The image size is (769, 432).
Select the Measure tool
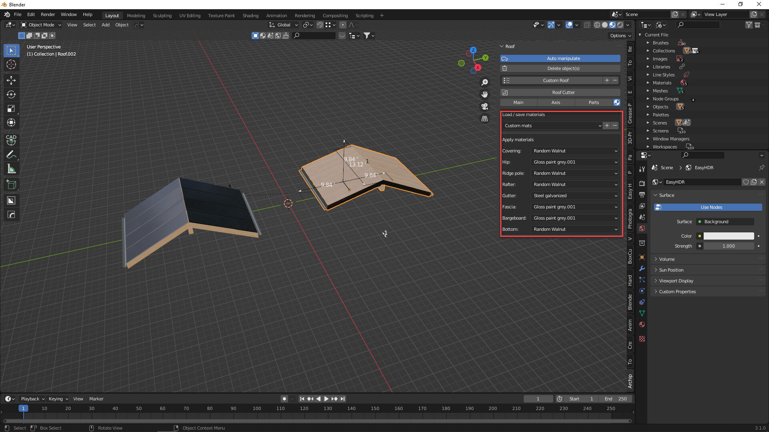pos(11,169)
